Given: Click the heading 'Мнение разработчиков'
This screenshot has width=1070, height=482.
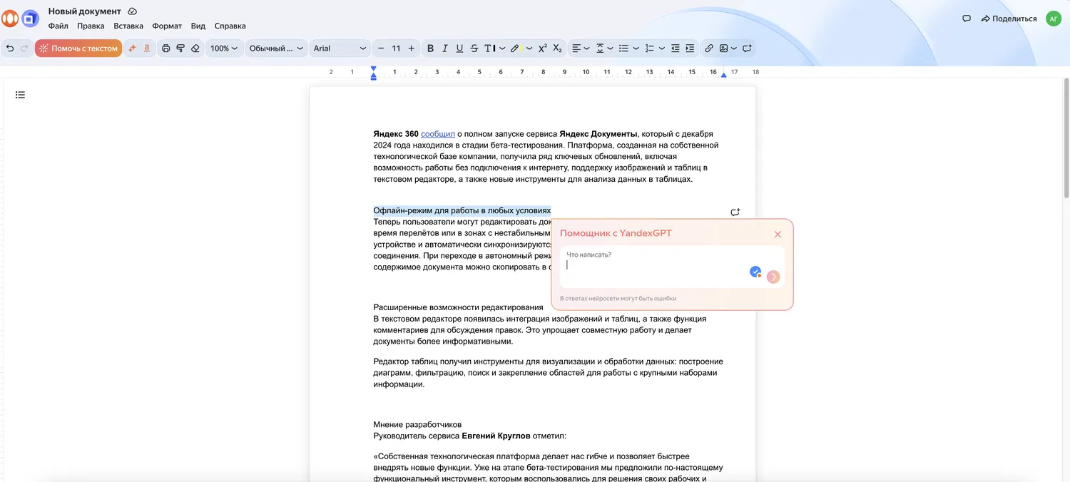Looking at the screenshot, I should 417,424.
